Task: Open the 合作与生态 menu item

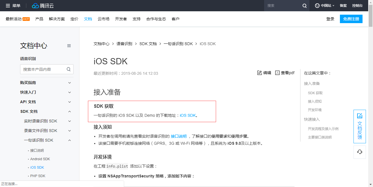Action: click(156, 19)
